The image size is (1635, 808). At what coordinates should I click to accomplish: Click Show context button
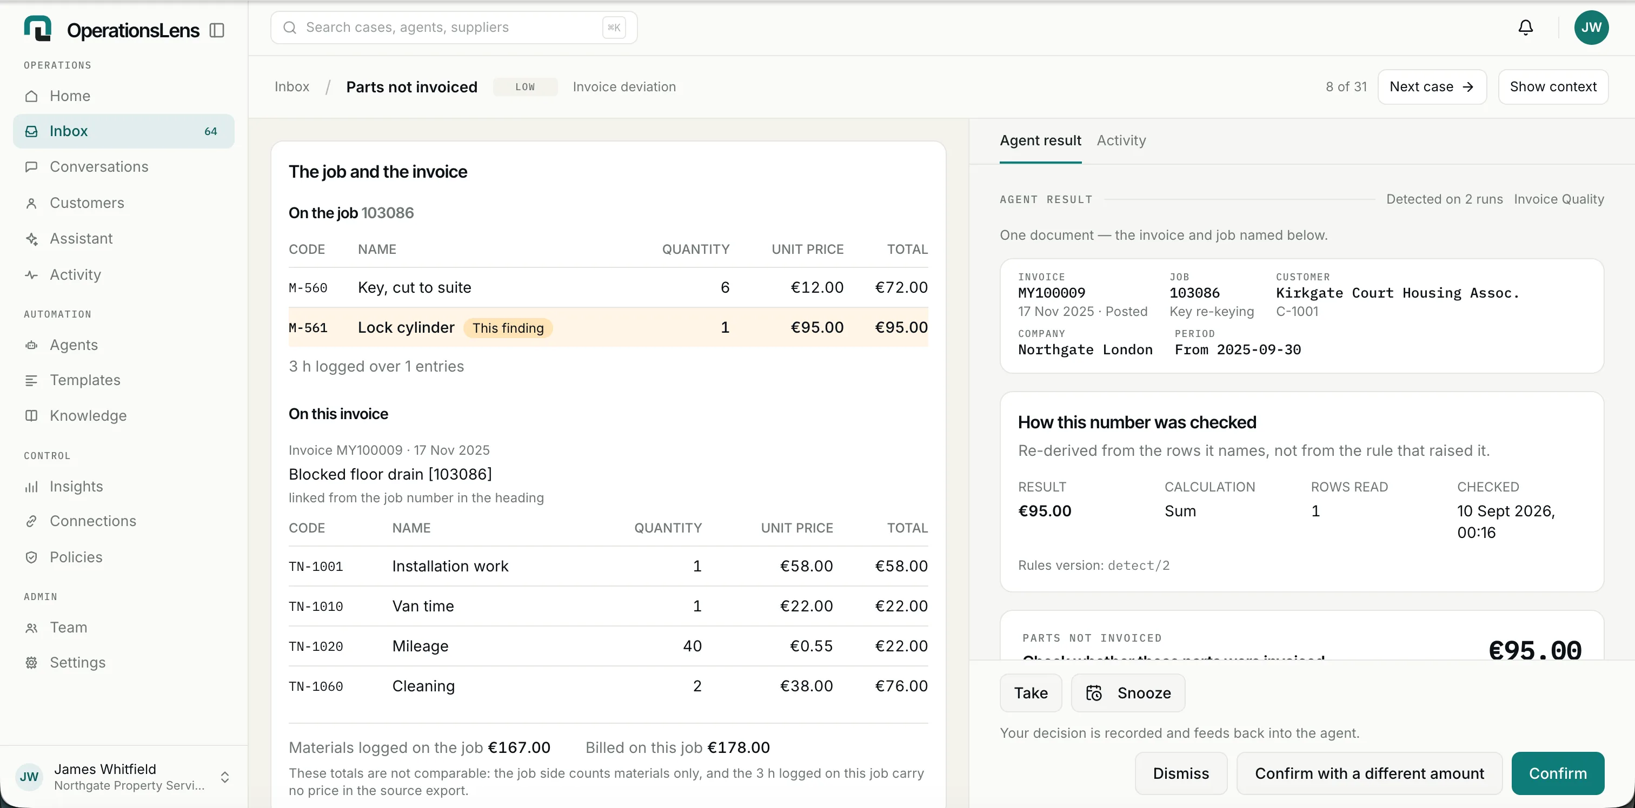pos(1552,86)
